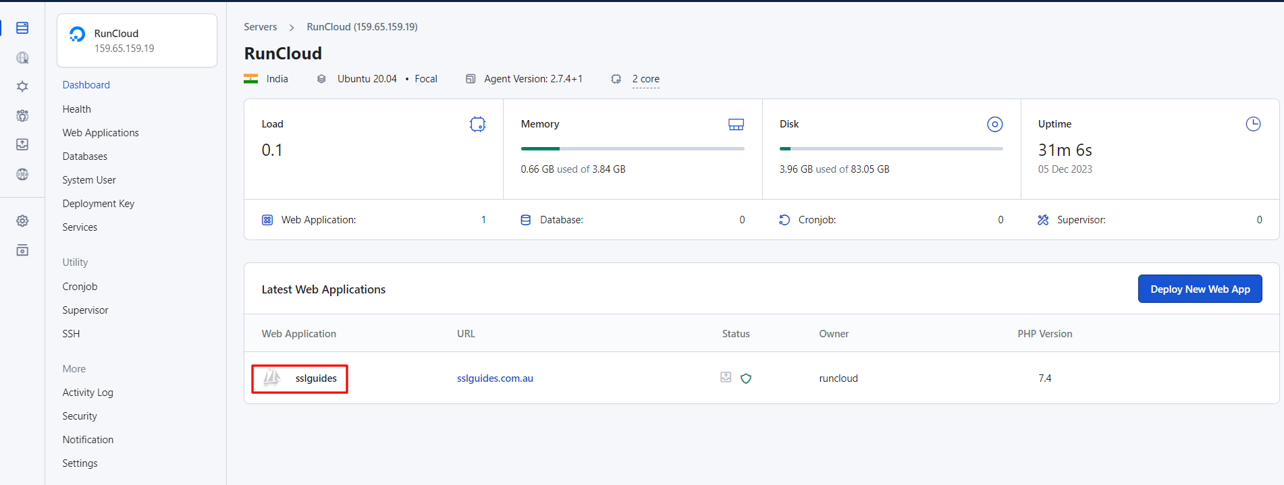The height and width of the screenshot is (485, 1284).
Task: Click the Load CPU chip icon
Action: (477, 124)
